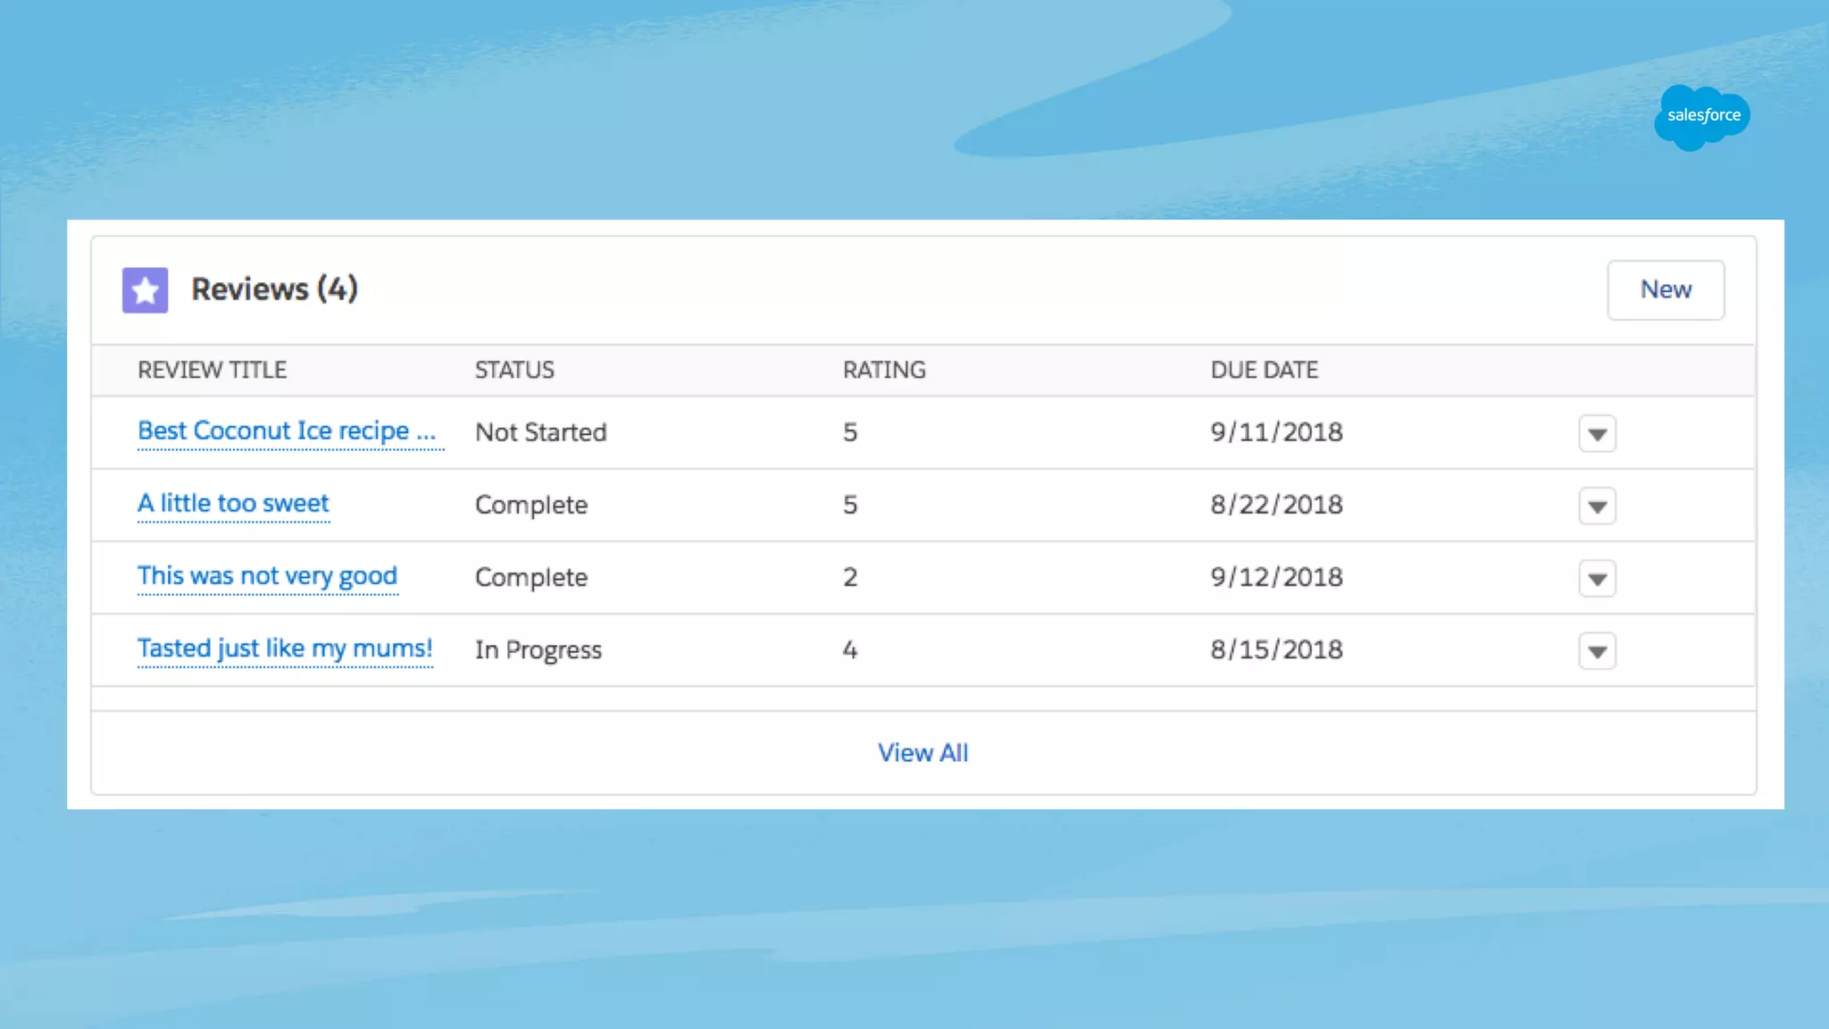
Task: Select the Not Started status cell
Action: (540, 433)
